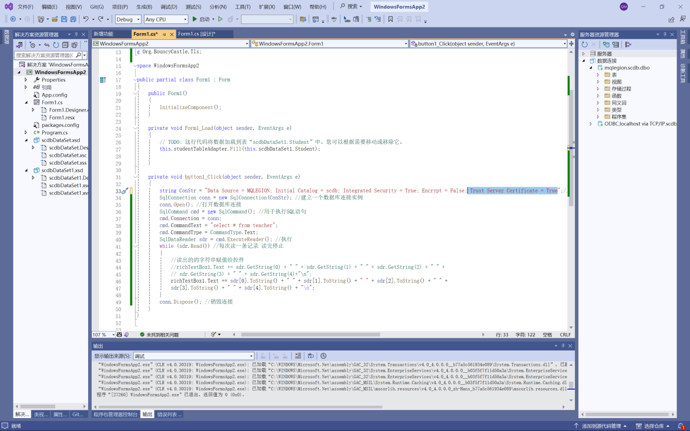Expand the 服务器 node in Server Explorer
The height and width of the screenshot is (431, 690).
(583, 53)
